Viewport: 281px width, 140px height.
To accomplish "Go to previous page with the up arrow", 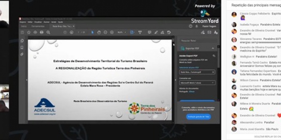I will 65,32.
